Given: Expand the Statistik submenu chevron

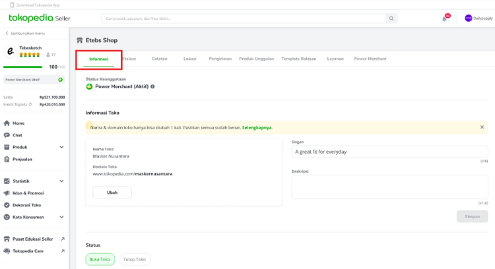Looking at the screenshot, I should tap(61, 181).
